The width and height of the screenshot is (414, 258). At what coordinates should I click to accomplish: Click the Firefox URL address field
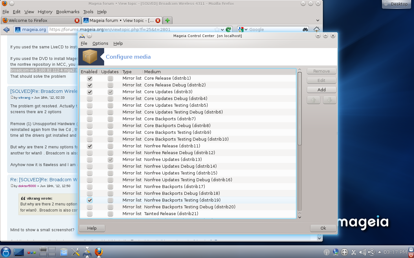131,30
